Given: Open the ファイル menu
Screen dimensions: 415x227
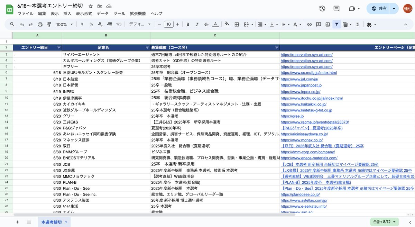Looking at the screenshot, I should 26,13.
